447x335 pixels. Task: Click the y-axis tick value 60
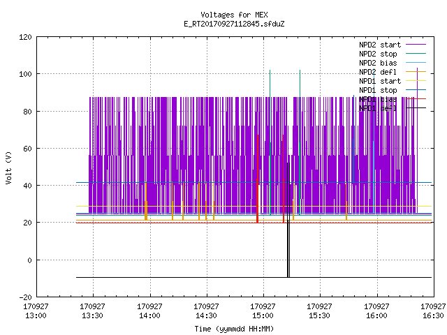pyautogui.click(x=28, y=149)
